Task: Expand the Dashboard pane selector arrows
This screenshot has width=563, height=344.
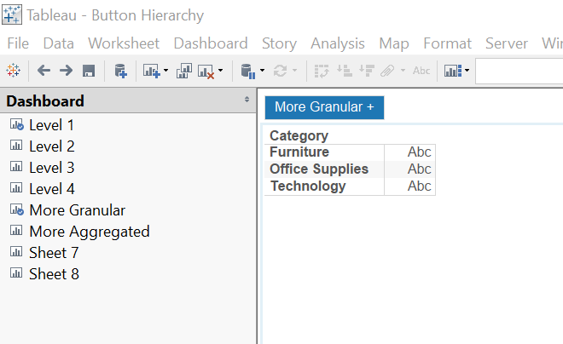Action: point(247,100)
